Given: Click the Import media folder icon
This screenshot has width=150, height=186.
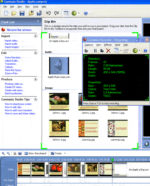Looking at the screenshot, I should pos(31,13).
